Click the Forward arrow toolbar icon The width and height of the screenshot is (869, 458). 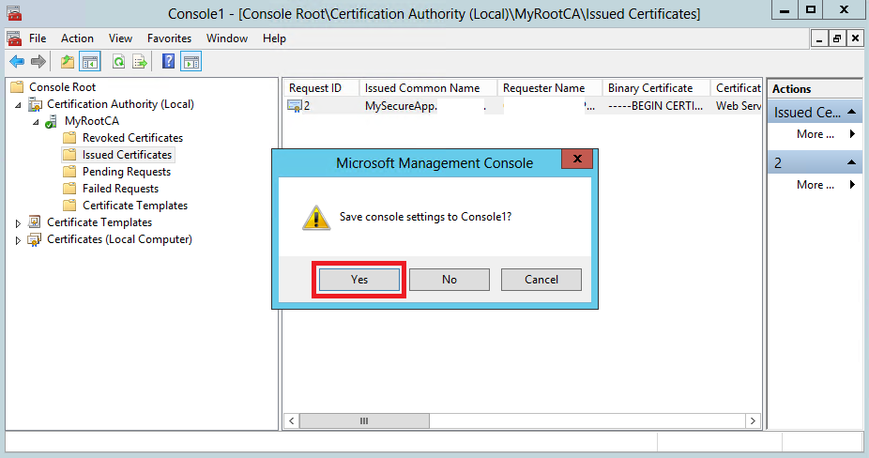pos(38,62)
